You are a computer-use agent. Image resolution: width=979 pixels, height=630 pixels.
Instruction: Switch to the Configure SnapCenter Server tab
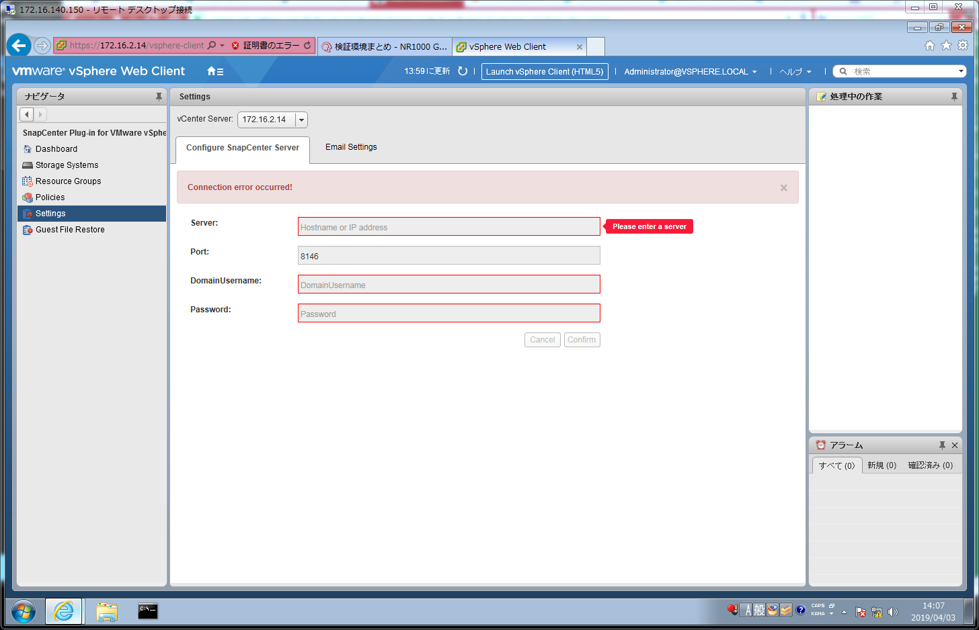pos(243,148)
